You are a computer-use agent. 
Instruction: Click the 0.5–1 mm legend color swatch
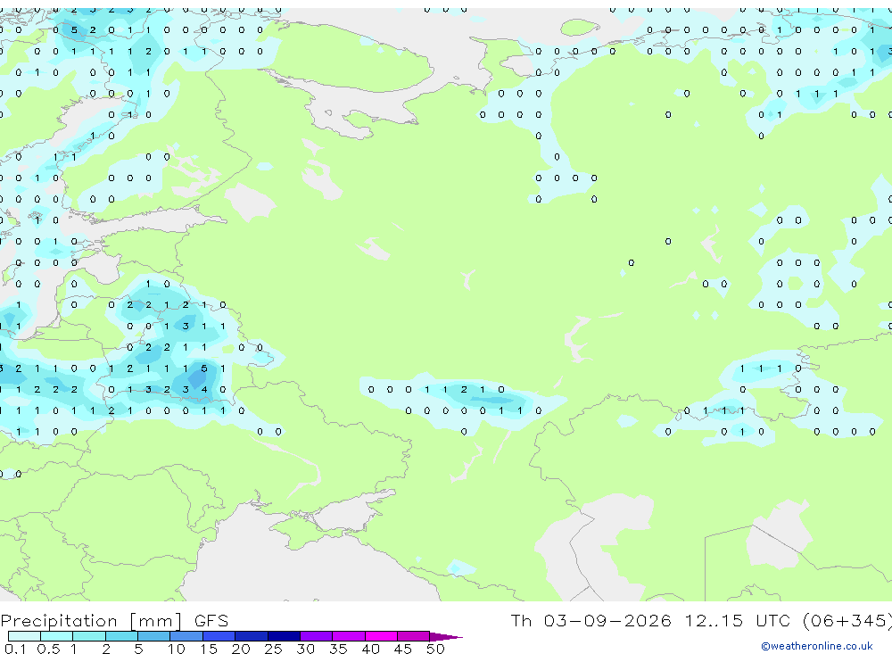(56, 636)
